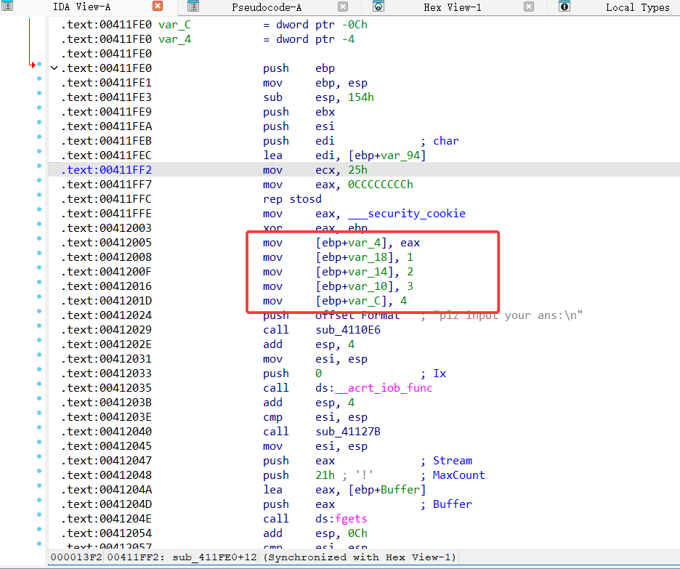Click the 'cmp esi, esp' at 0041203E
This screenshot has width=680, height=569.
click(x=315, y=417)
